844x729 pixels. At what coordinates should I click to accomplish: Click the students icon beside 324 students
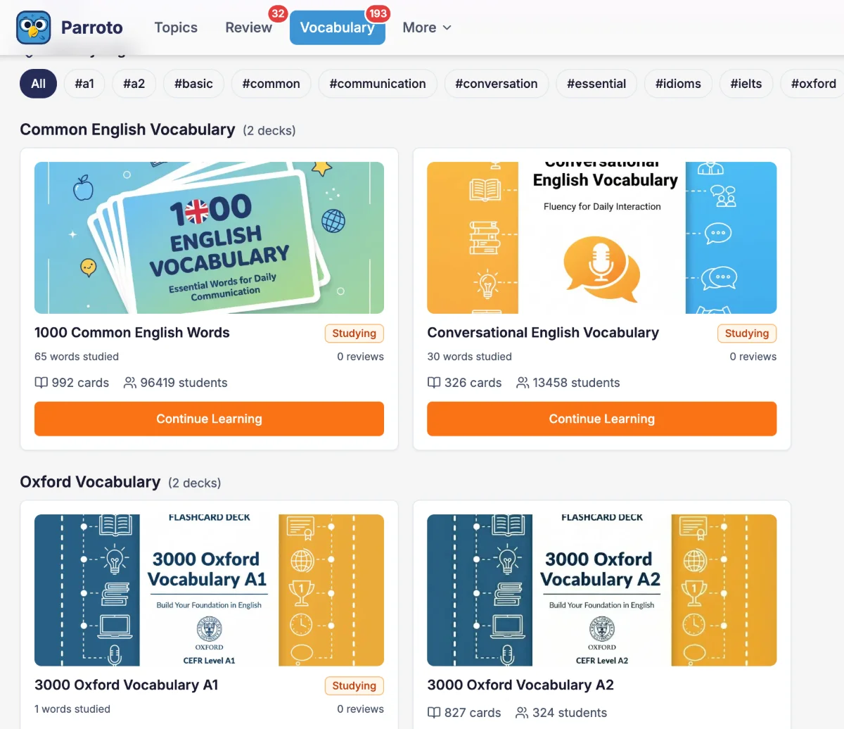[522, 713]
